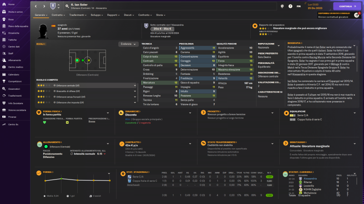Click the Allenamento green role circle

click(x=46, y=146)
